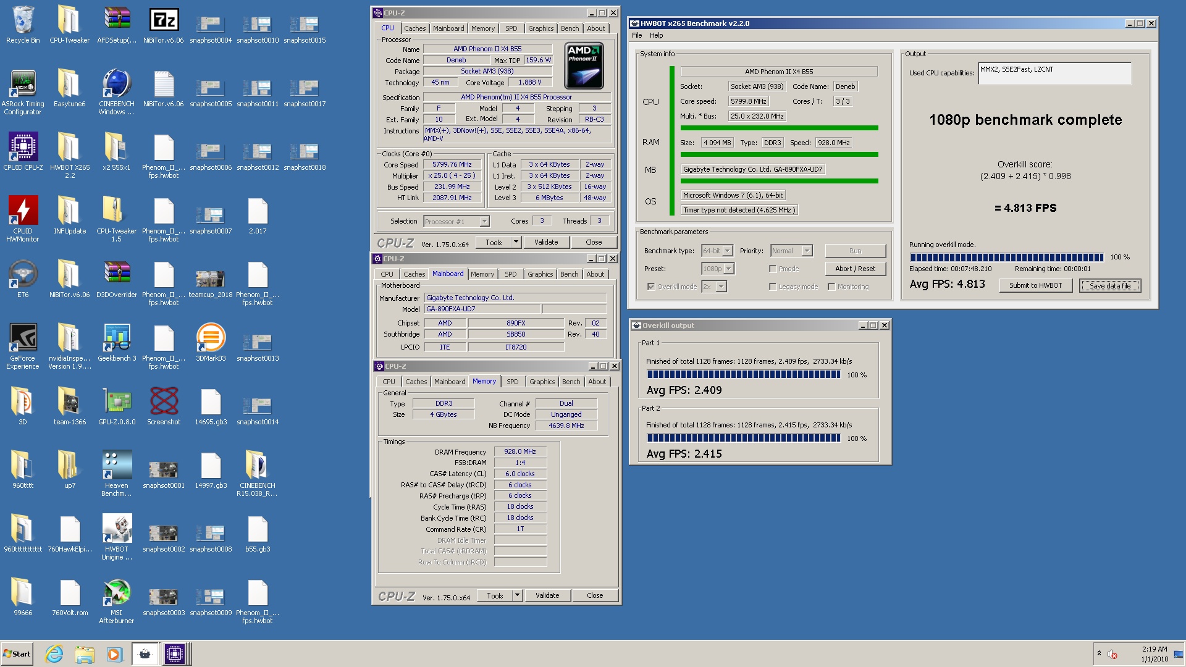The width and height of the screenshot is (1186, 667).
Task: Open HWBOT Unigine desktop icon
Action: (x=117, y=537)
